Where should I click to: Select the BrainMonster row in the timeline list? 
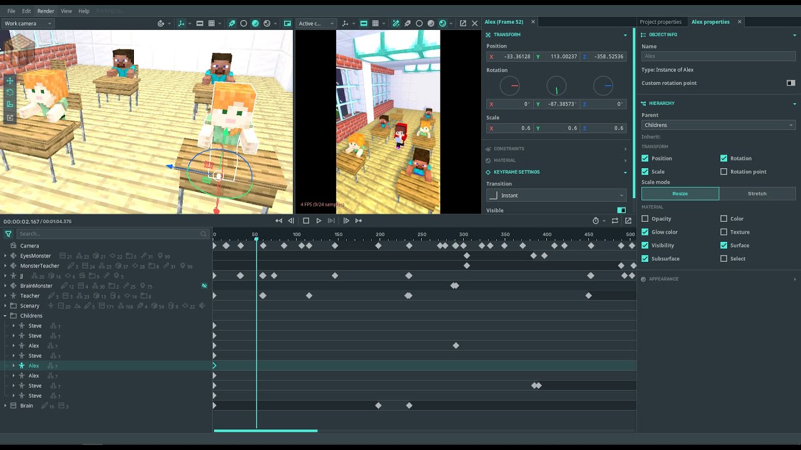106,286
